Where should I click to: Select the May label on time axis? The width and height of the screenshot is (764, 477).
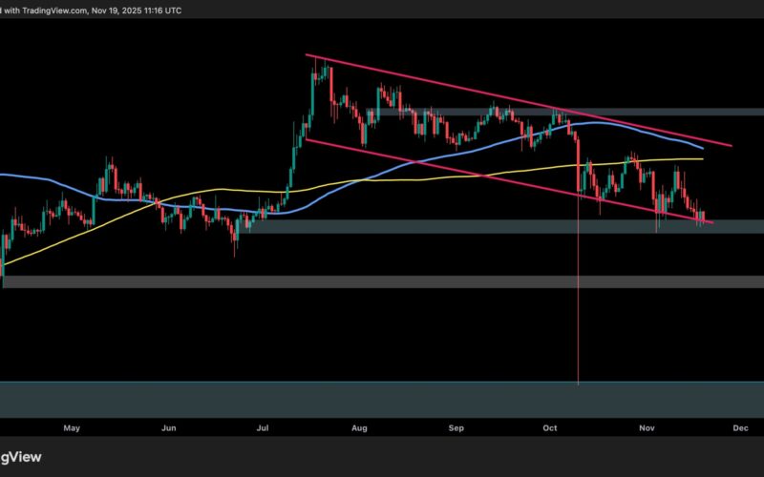(x=72, y=429)
